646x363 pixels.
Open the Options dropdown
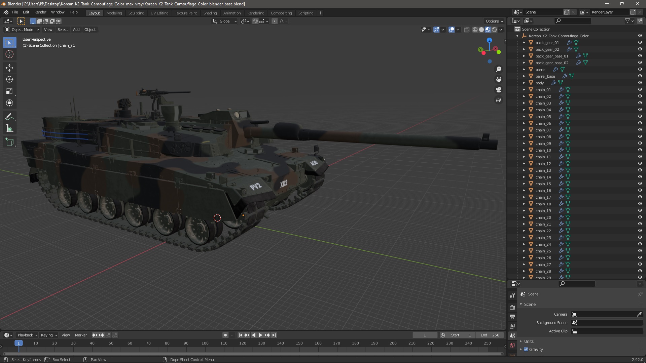494,21
